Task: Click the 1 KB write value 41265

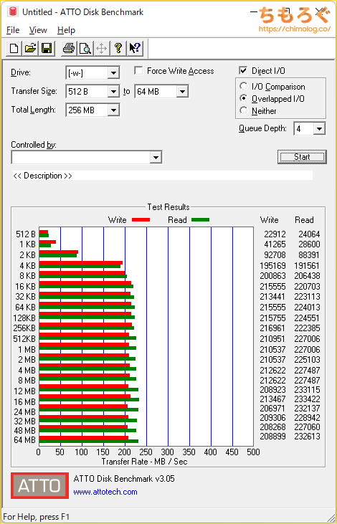Action: click(x=275, y=244)
